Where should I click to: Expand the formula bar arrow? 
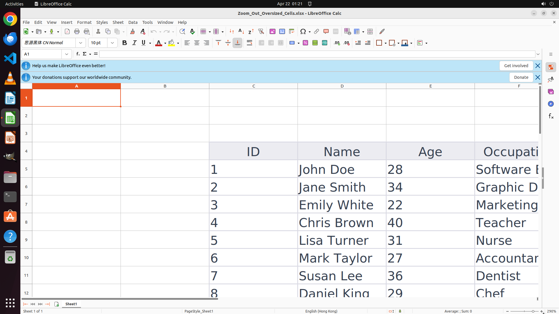(538, 54)
